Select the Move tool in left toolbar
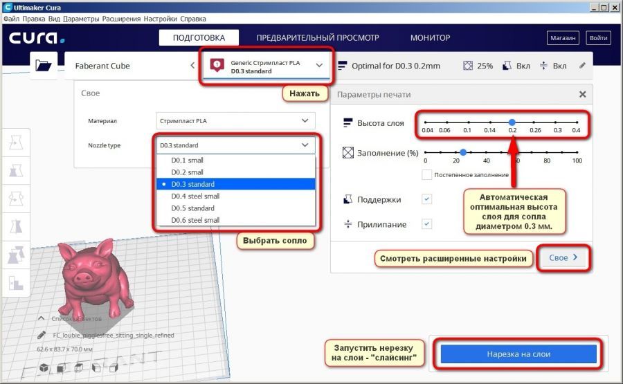 (x=15, y=143)
